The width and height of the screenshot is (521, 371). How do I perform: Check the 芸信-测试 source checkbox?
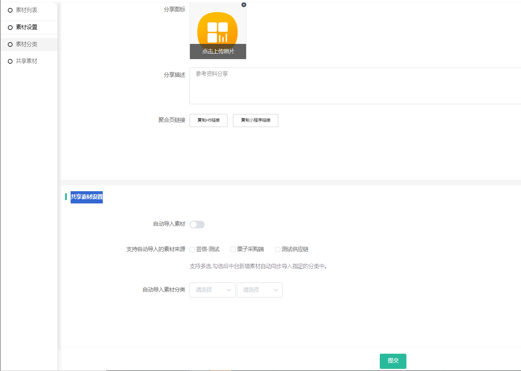pyautogui.click(x=192, y=249)
